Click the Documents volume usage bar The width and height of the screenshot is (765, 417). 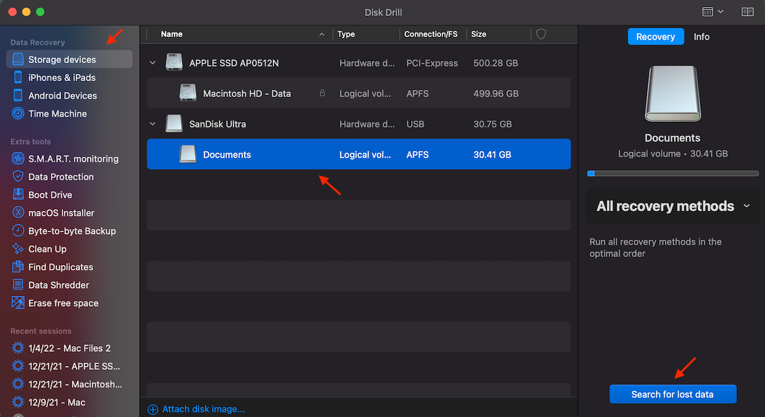tap(673, 173)
